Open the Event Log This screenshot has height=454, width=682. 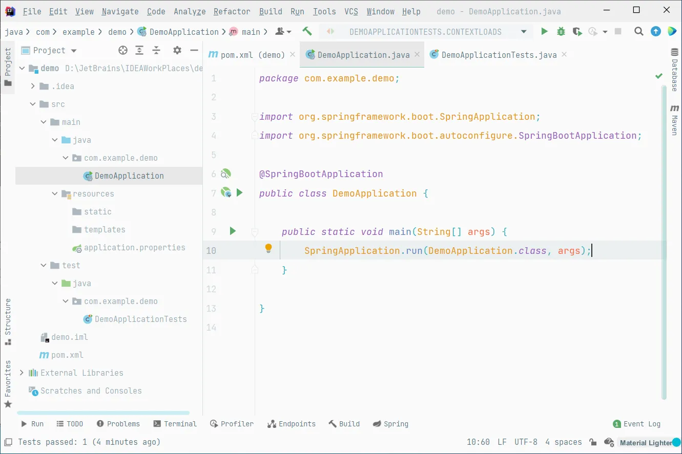tap(637, 424)
